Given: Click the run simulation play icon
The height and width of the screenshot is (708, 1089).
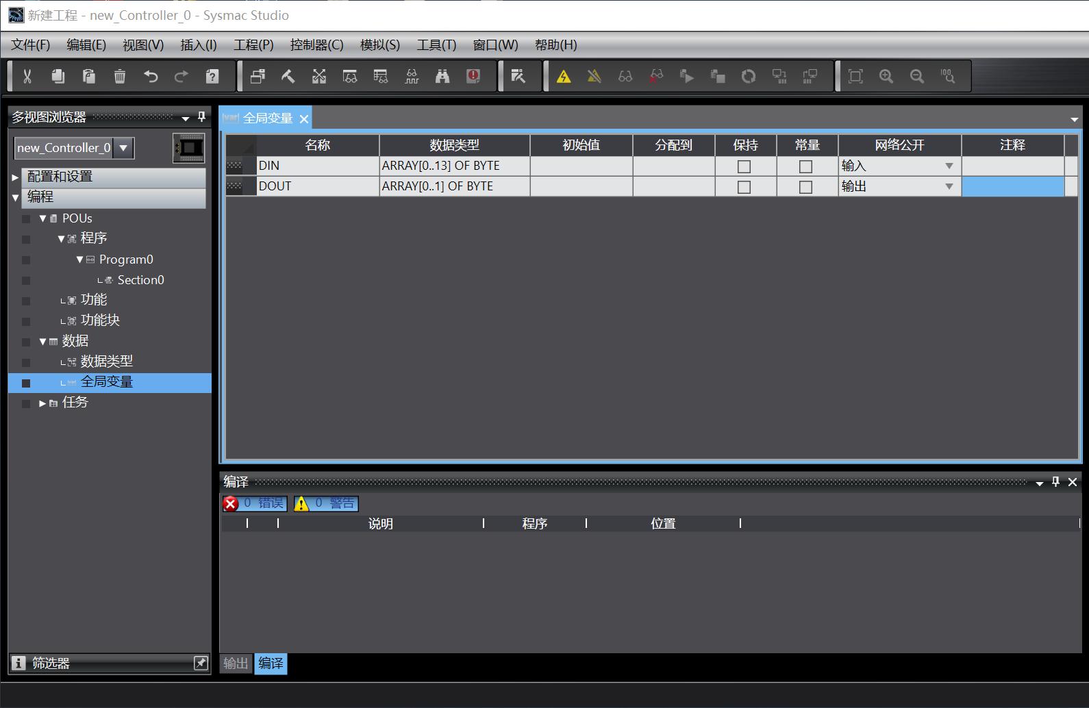Looking at the screenshot, I should click(687, 76).
